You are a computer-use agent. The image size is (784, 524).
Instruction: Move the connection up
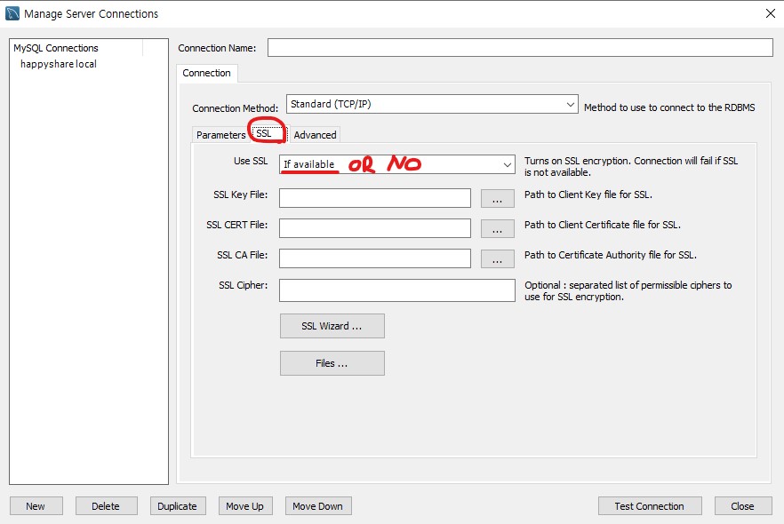tap(245, 506)
